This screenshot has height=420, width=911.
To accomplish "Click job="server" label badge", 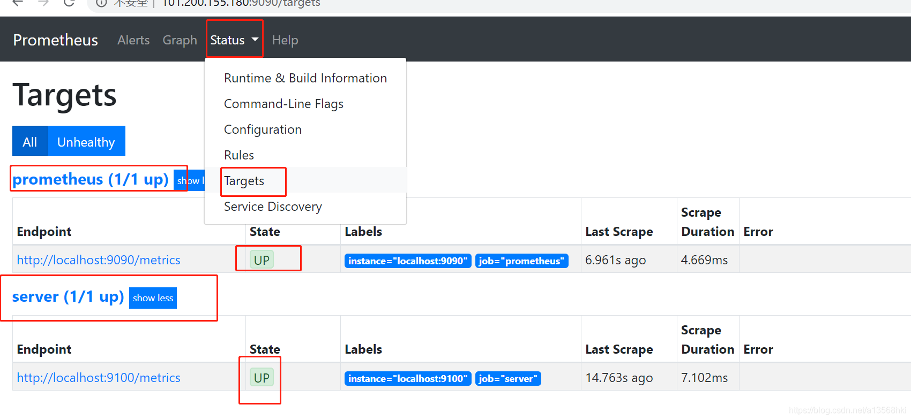I will pos(508,378).
